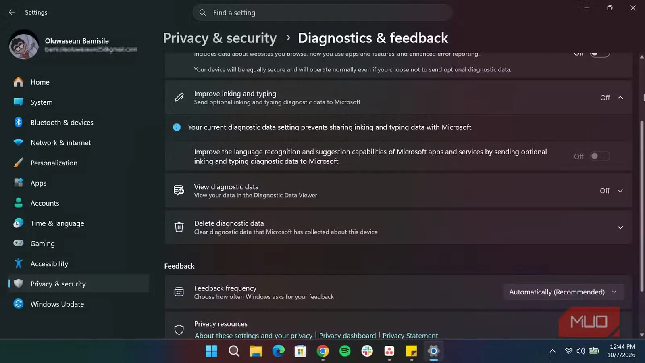The height and width of the screenshot is (363, 645).
Task: Click the Find a setting search box
Action: click(322, 13)
